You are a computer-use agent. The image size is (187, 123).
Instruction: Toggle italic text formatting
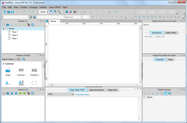[x=97, y=17]
